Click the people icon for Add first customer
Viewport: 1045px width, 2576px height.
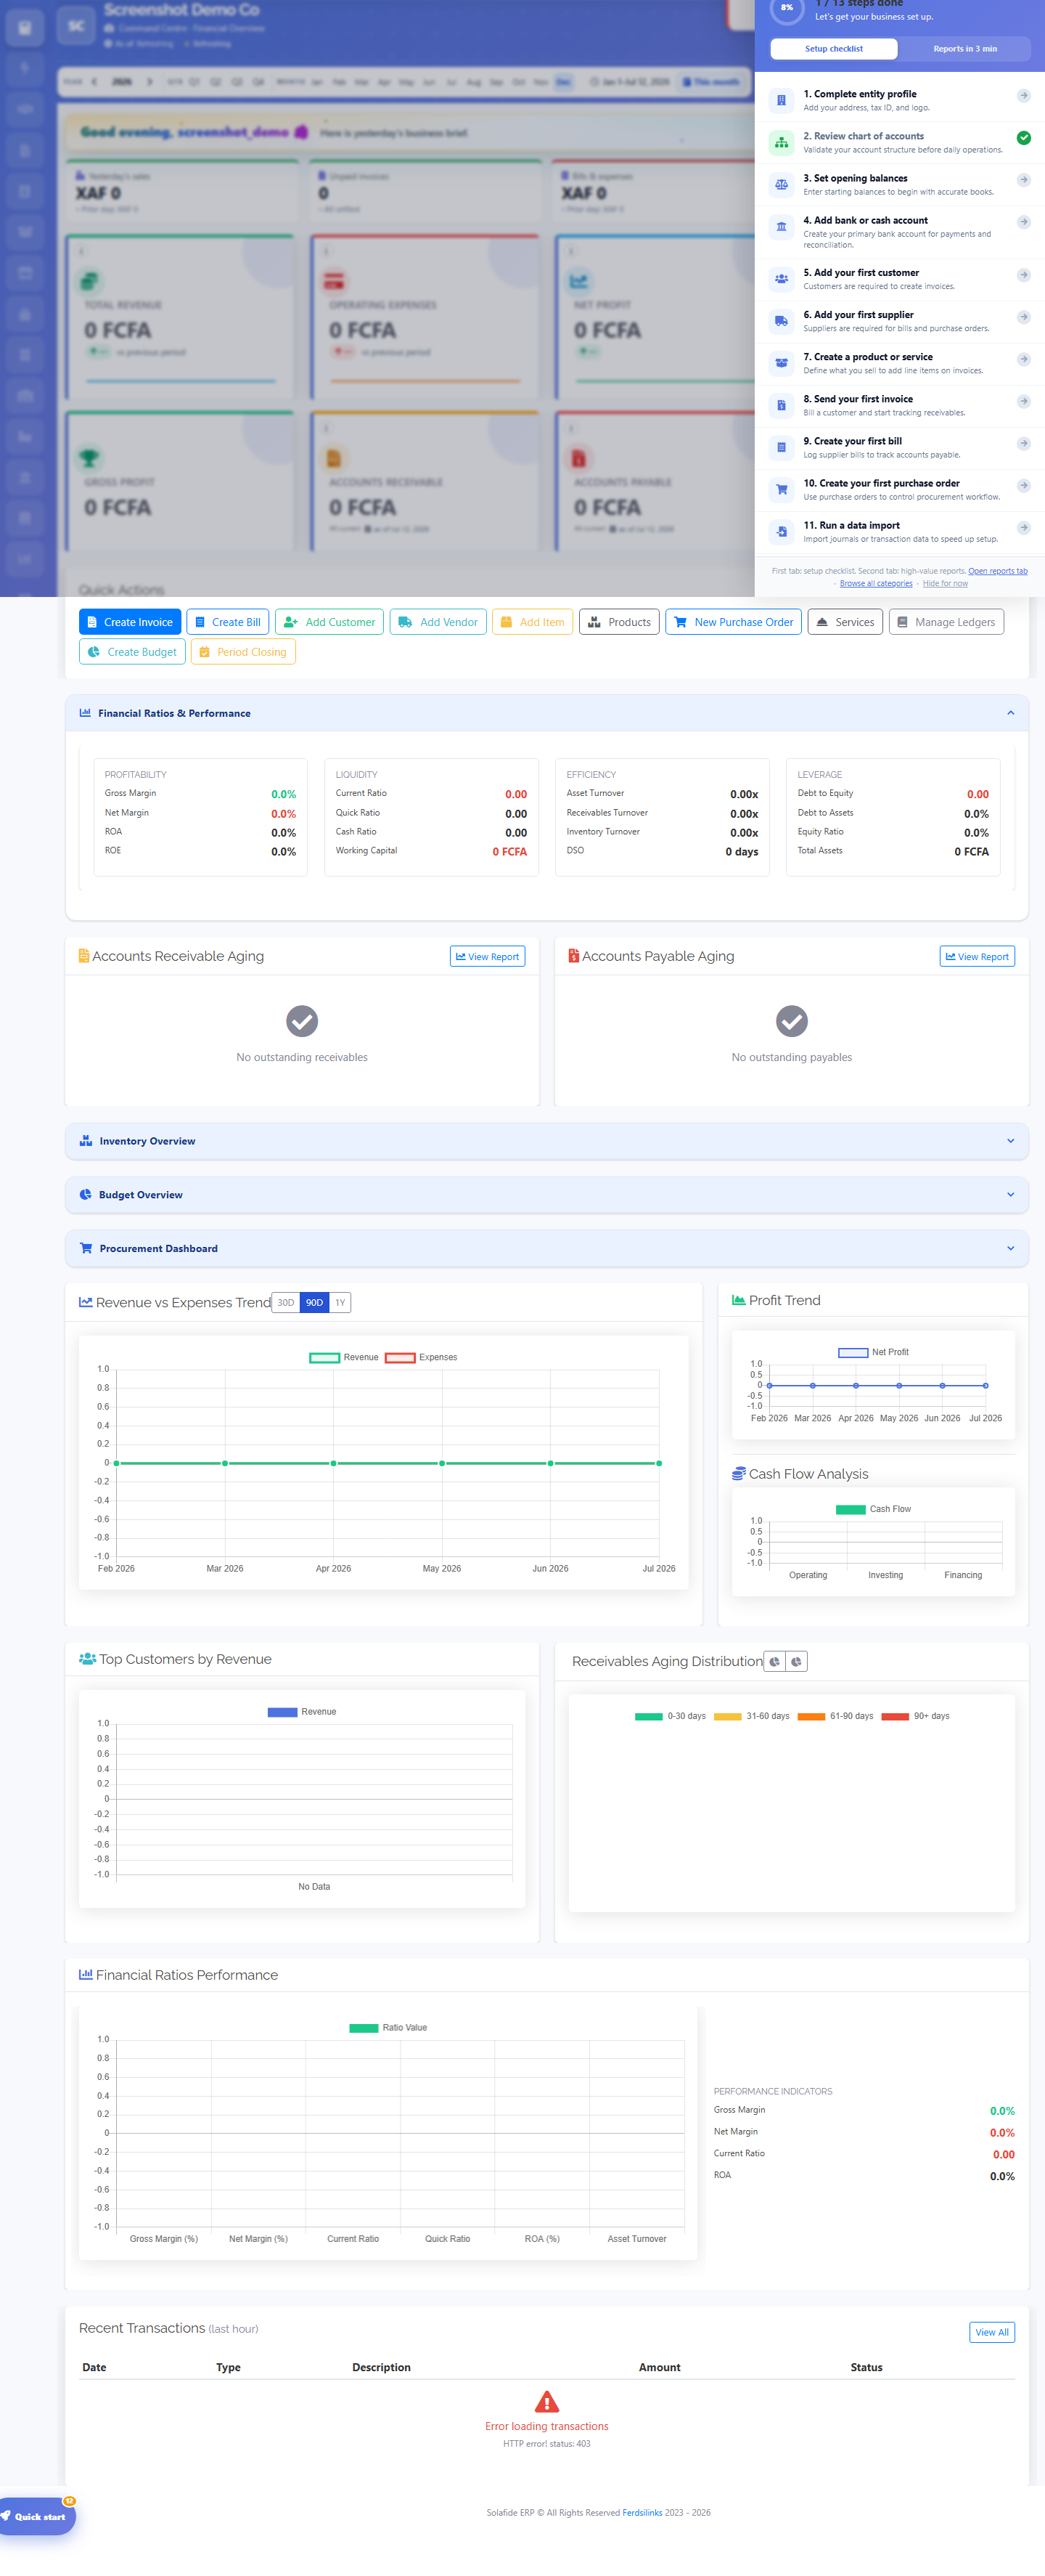pyautogui.click(x=782, y=279)
